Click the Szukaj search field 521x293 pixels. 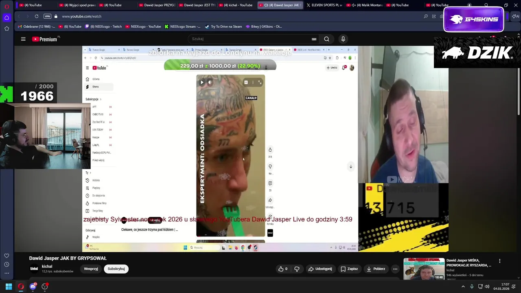tap(249, 39)
